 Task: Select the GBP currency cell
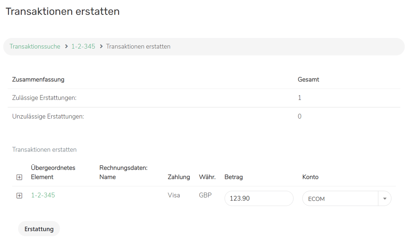(x=205, y=195)
